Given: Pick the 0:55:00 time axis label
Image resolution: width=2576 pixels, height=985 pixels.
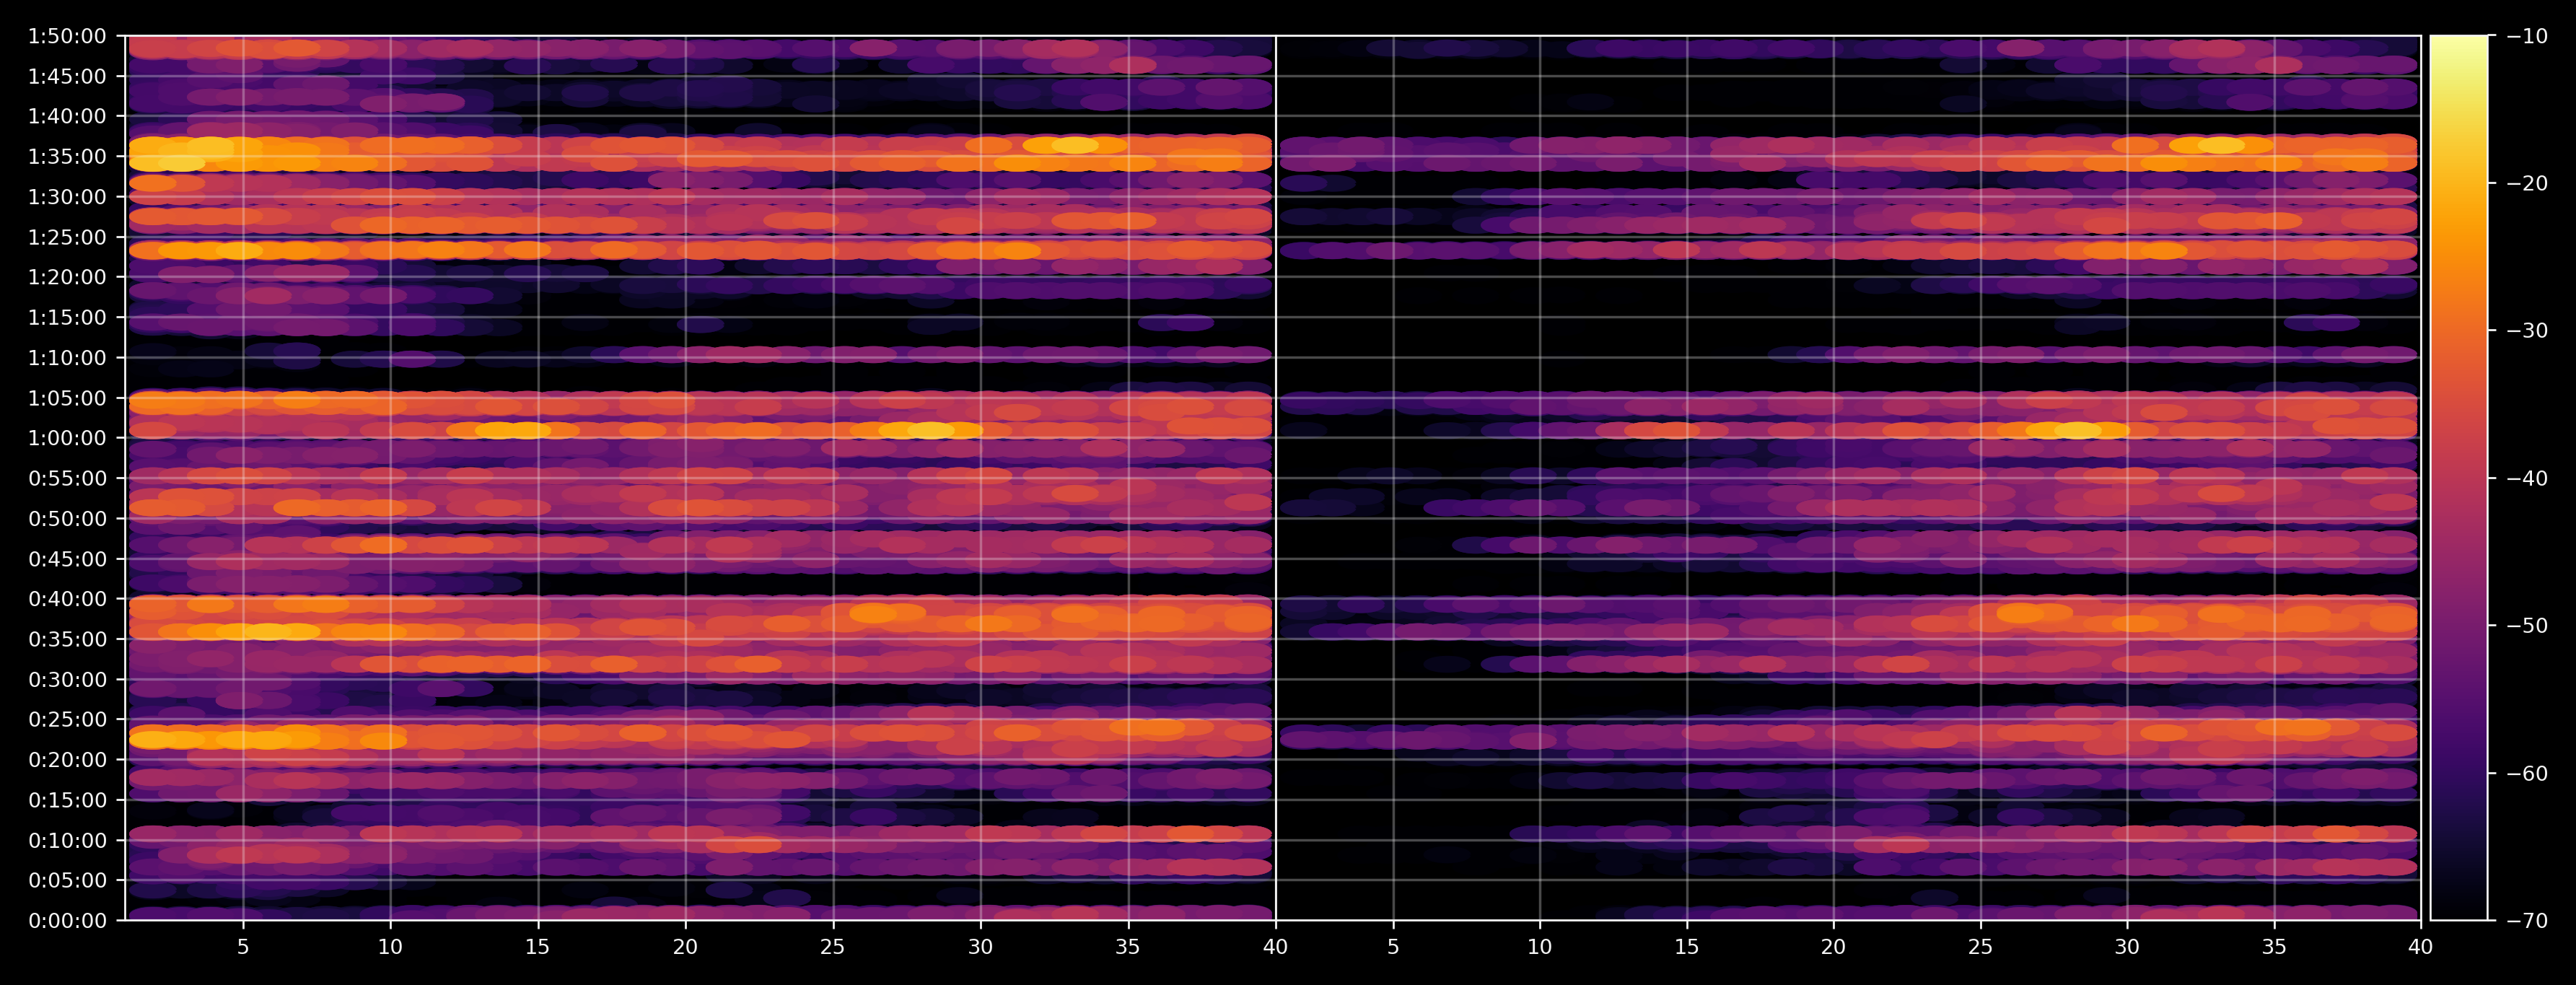Looking at the screenshot, I should 67,478.
